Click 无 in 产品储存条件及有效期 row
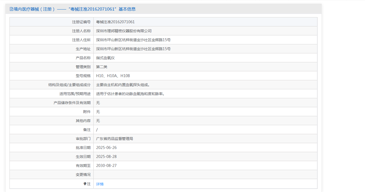 click(98, 103)
